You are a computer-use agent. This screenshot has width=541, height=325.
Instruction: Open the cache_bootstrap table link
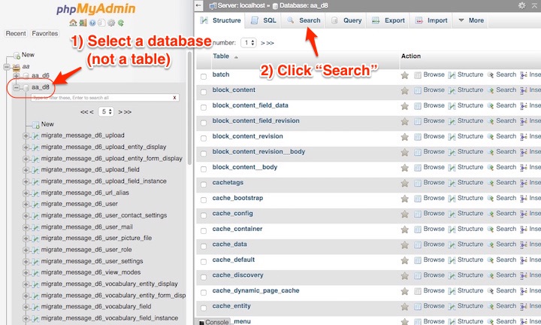[x=237, y=198]
